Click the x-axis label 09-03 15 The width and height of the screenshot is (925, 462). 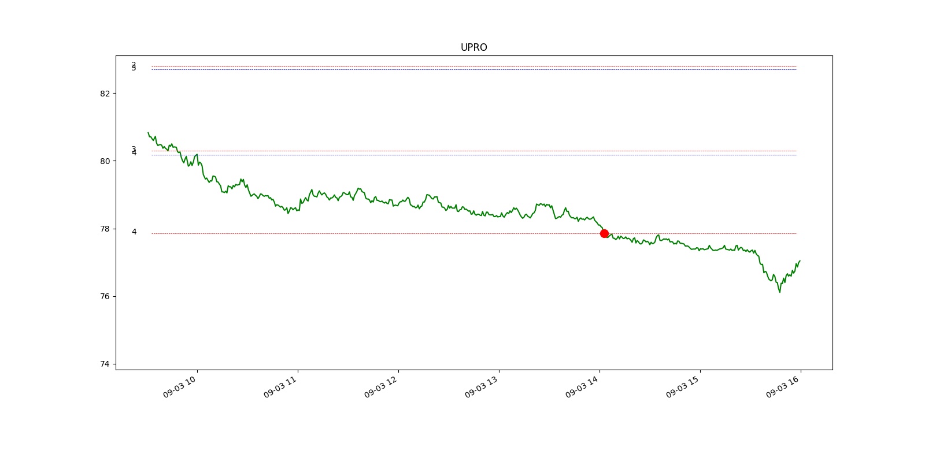683,387
